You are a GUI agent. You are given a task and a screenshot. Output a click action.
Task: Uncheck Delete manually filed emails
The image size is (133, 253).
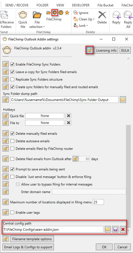[x=12, y=134]
